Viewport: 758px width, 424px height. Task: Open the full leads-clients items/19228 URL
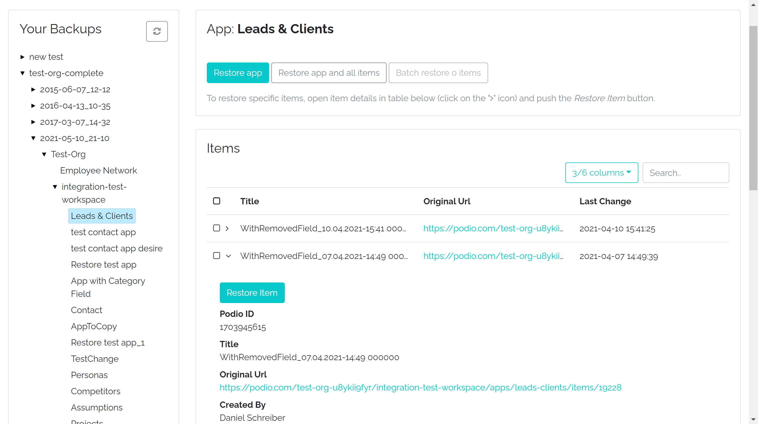coord(420,387)
